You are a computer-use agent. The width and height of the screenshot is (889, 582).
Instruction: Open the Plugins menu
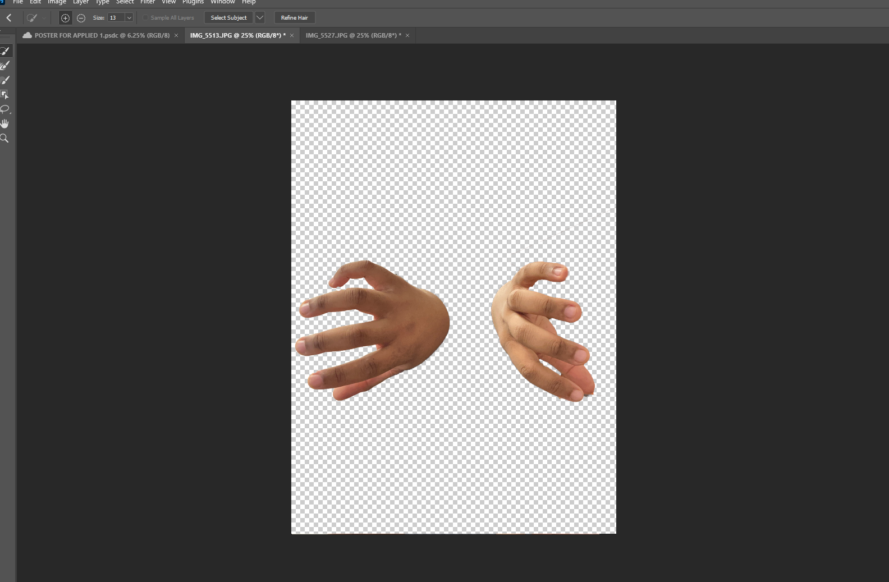193,2
